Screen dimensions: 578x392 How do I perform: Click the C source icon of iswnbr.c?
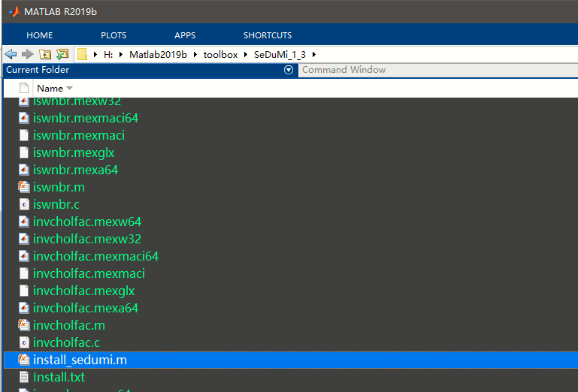pyautogui.click(x=24, y=204)
